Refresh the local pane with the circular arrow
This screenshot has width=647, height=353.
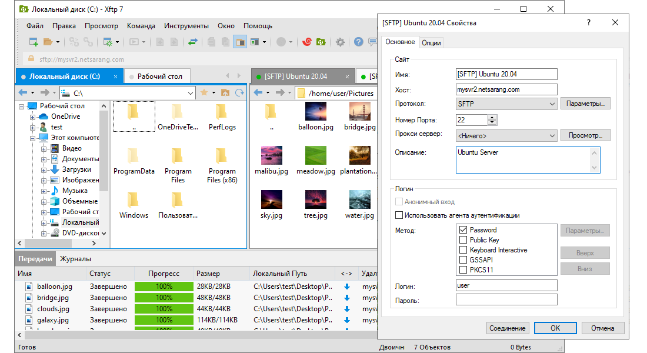(239, 93)
